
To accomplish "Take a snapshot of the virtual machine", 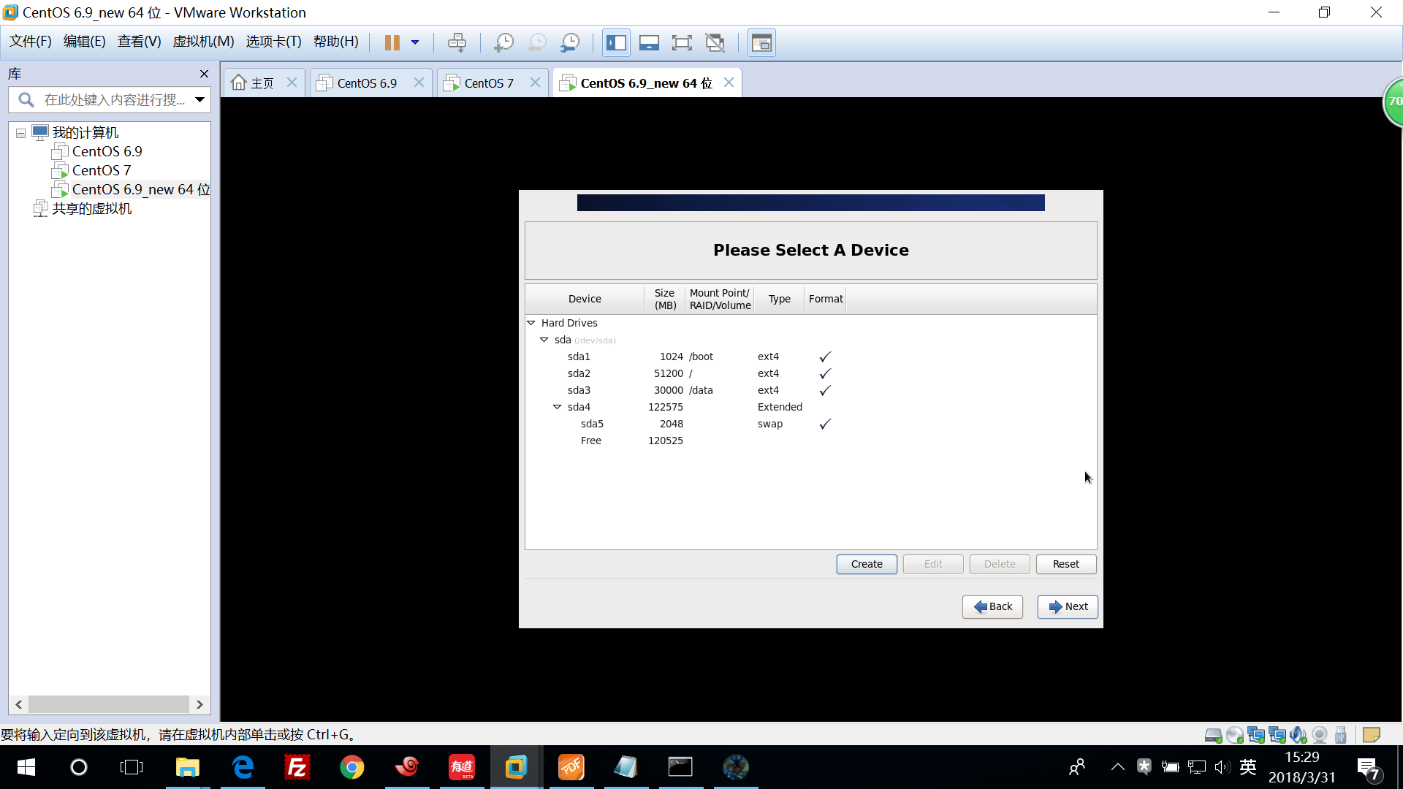I will point(503,42).
